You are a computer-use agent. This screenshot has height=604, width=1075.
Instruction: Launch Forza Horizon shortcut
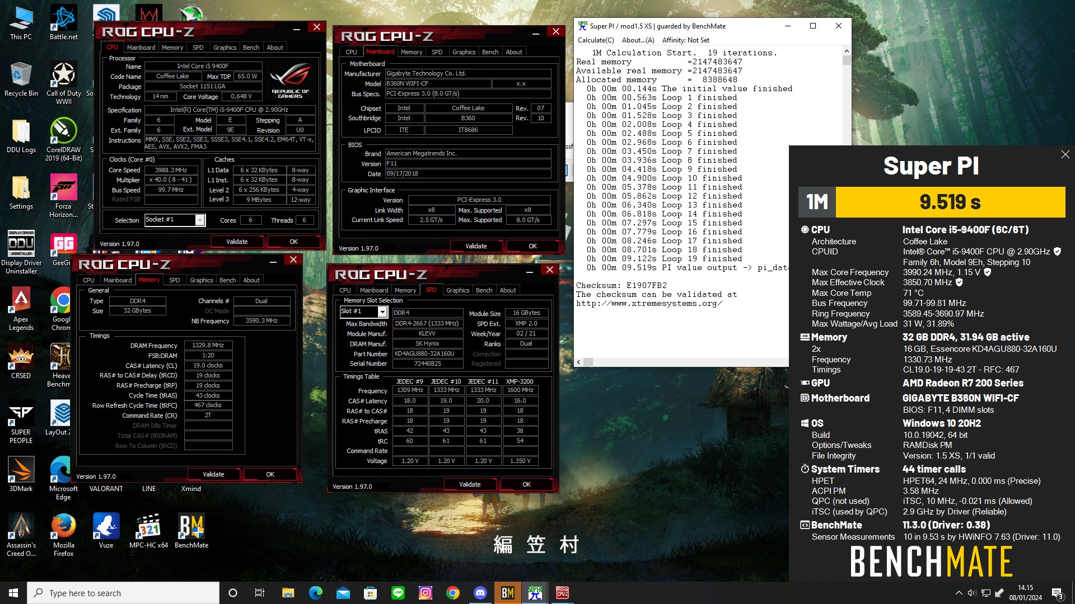click(63, 196)
